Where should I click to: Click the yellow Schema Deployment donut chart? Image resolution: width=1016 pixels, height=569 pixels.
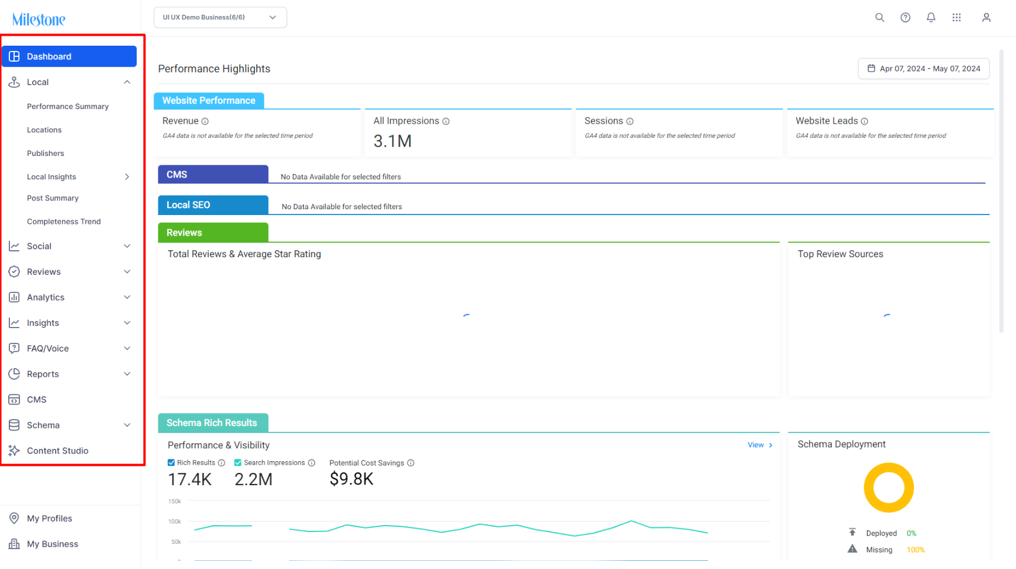(889, 488)
